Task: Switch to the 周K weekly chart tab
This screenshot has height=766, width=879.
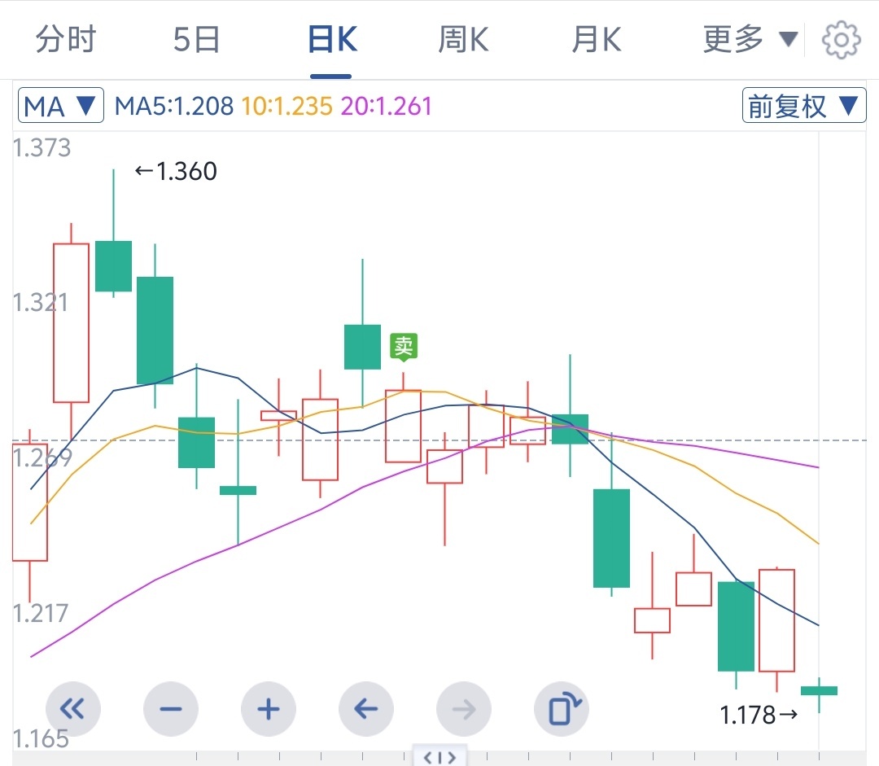Action: point(462,37)
